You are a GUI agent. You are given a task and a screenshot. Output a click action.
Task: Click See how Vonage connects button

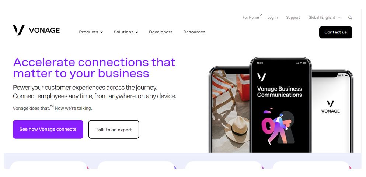48,129
